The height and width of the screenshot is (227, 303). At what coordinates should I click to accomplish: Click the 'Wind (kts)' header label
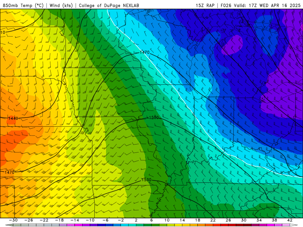(61, 5)
